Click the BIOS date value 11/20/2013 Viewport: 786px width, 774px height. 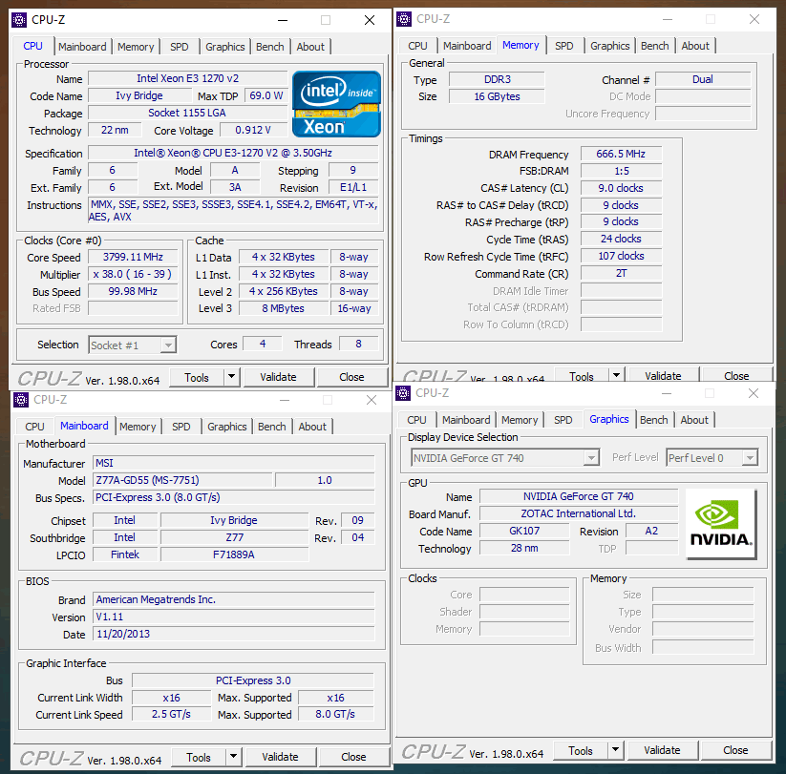(x=234, y=634)
